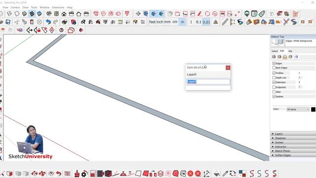Switch to the Select tab in Styles
Image resolution: width=316 pixels, height=178 pixels.
click(x=275, y=51)
